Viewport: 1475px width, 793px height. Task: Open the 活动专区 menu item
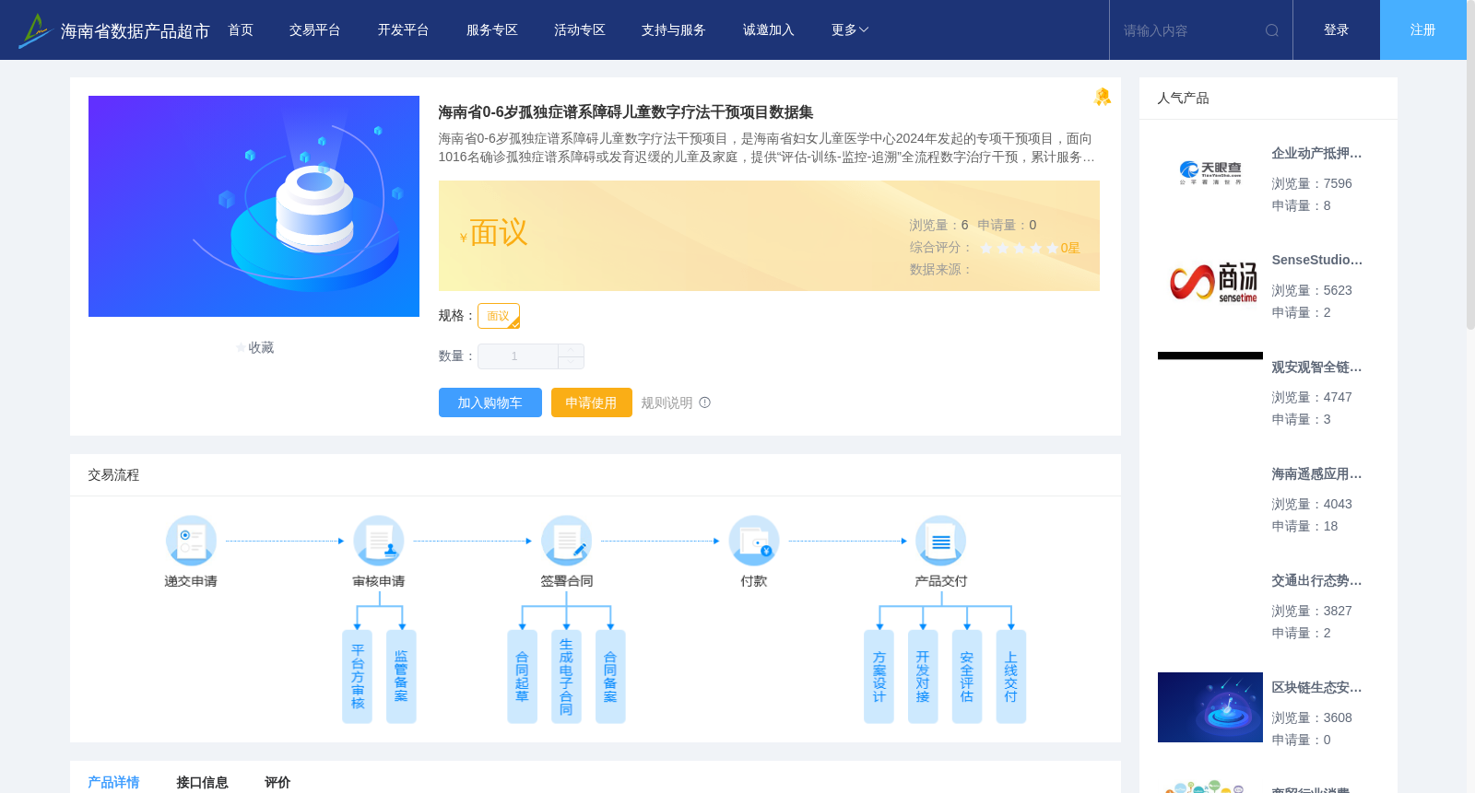[x=580, y=30]
